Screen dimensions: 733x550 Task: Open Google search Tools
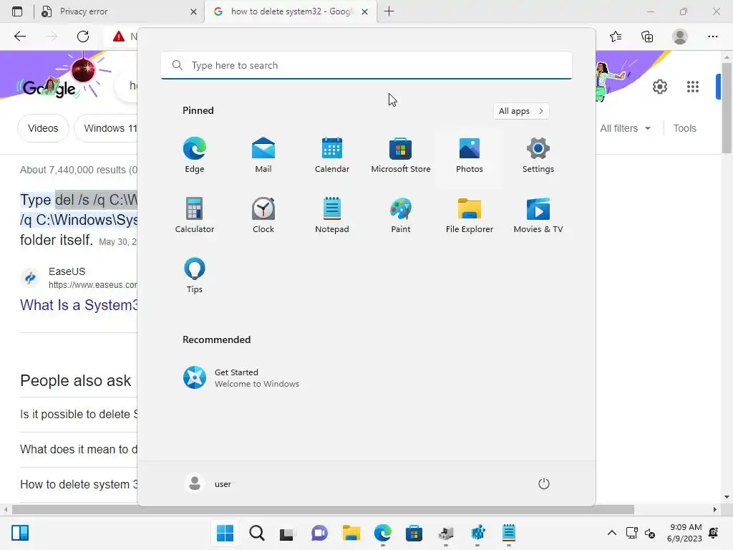point(684,128)
